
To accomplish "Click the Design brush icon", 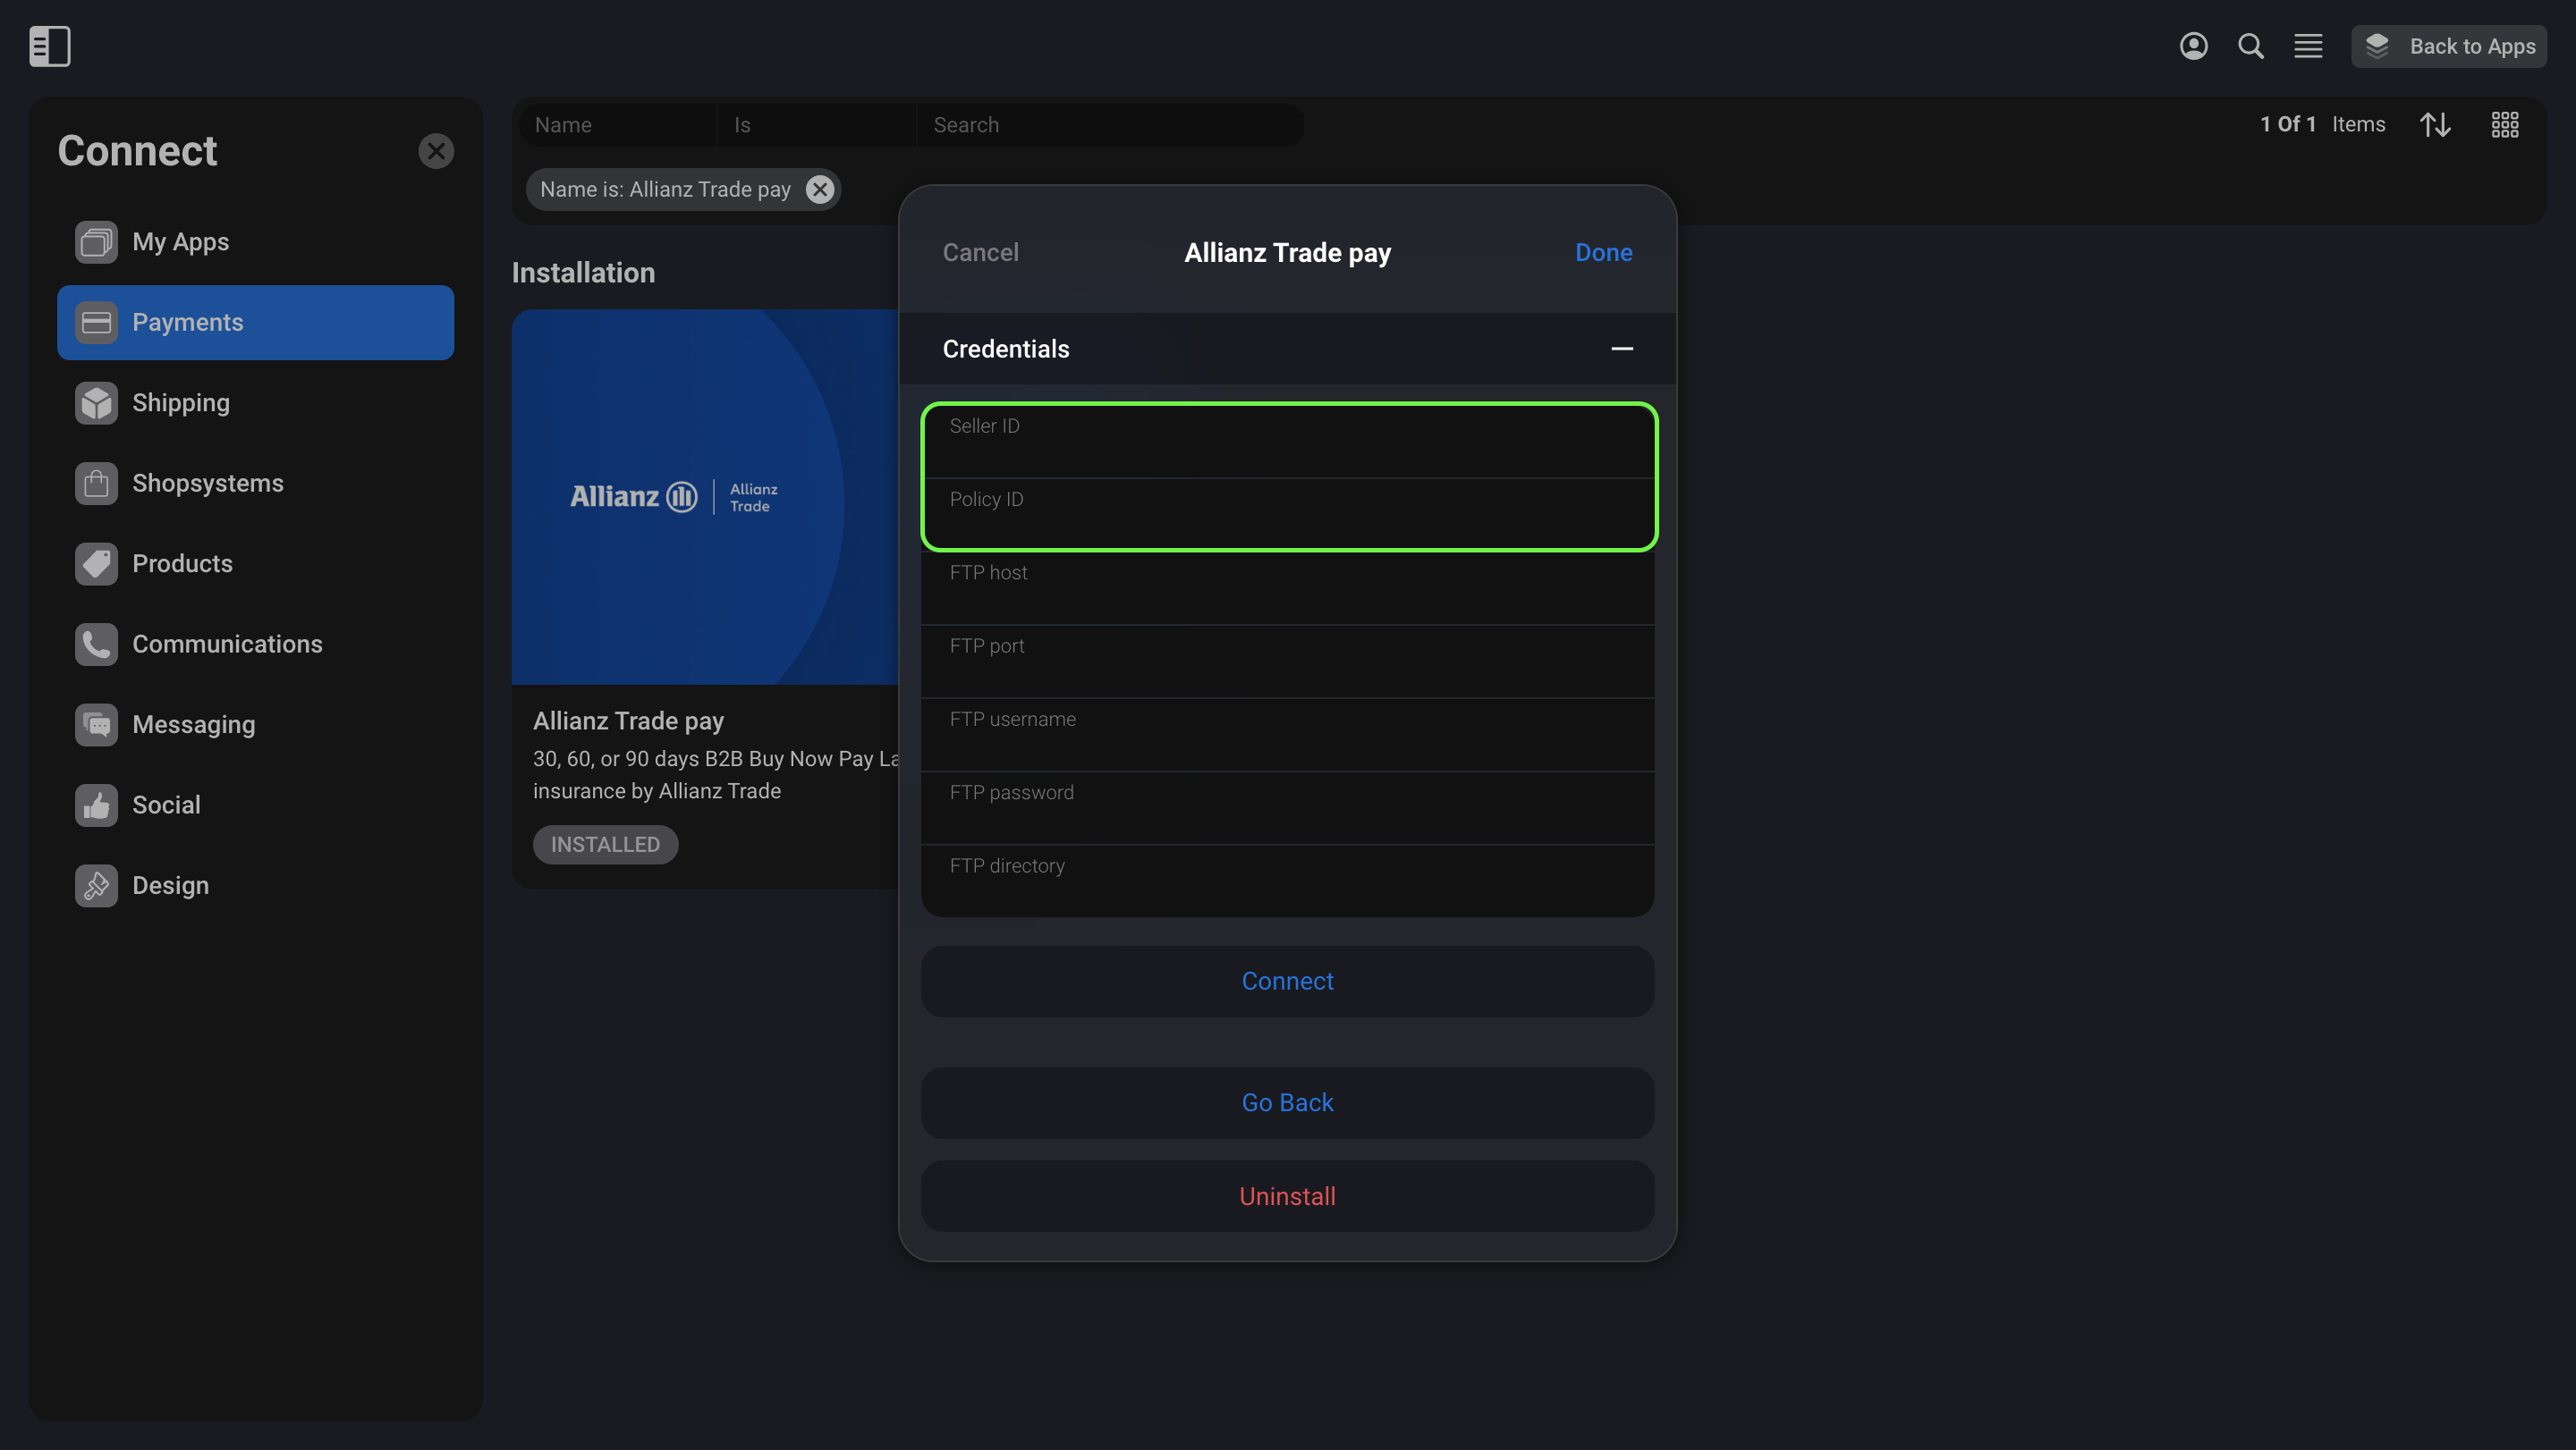I will click(x=96, y=885).
